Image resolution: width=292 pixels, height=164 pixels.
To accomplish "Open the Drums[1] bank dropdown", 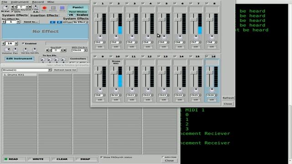I will click(26, 70).
